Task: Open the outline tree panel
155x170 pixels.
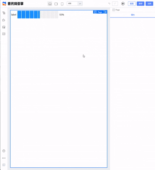Action: pos(4,13)
